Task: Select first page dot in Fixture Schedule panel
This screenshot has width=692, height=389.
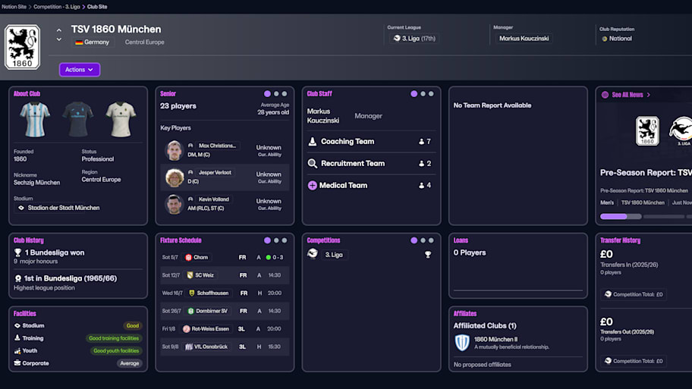Action: 267,240
